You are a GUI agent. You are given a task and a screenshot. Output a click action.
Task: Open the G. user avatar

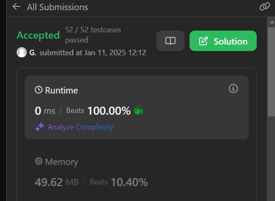coord(21,53)
